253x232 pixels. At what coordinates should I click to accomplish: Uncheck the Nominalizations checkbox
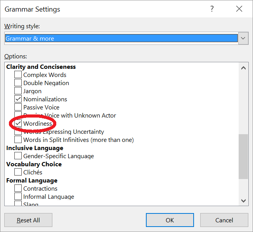pyautogui.click(x=18, y=99)
